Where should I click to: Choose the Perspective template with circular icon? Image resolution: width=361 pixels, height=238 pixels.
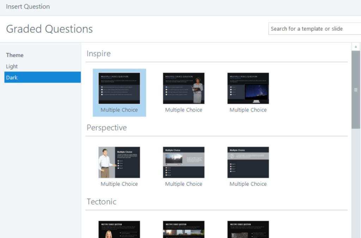pos(248,162)
